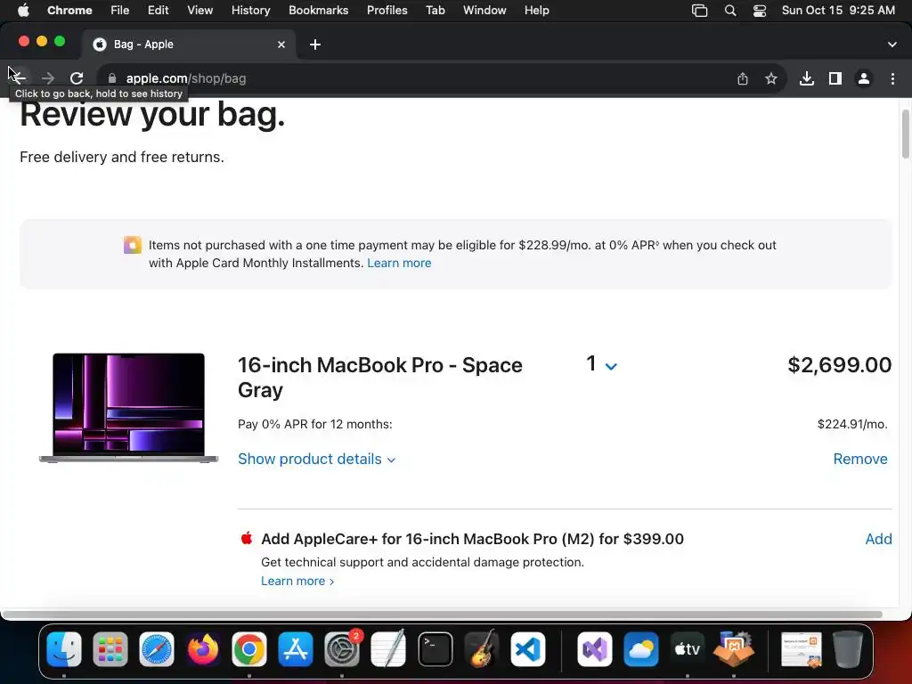Open Chrome downloads icon

(806, 78)
